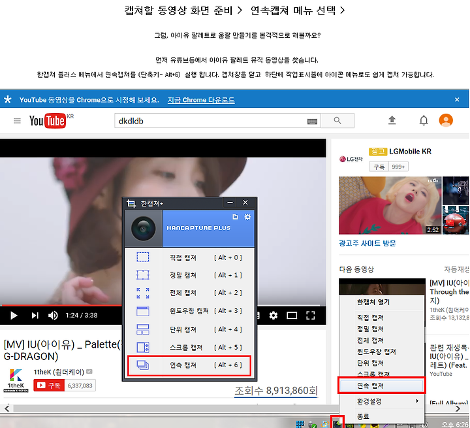The image size is (470, 428).
Task: Skip to the next video
Action: (x=35, y=316)
